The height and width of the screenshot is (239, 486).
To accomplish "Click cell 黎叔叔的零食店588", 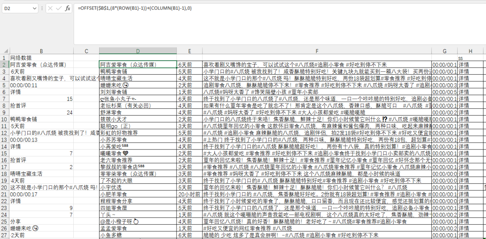I will (x=138, y=167).
